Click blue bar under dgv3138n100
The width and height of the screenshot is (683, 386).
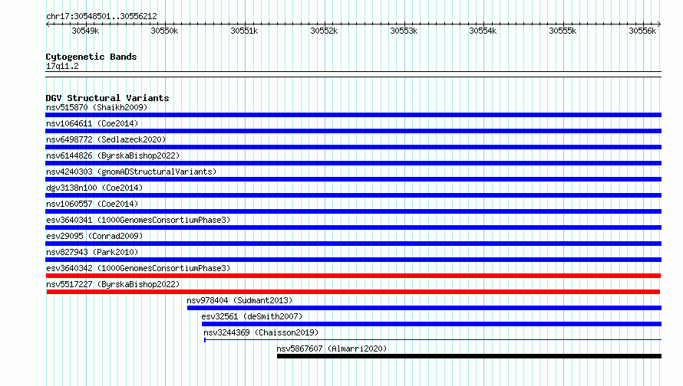coord(353,195)
